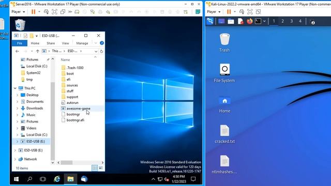Image resolution: width=331 pixels, height=186 pixels.
Task: Open the Windows Start menu
Action: (16, 179)
